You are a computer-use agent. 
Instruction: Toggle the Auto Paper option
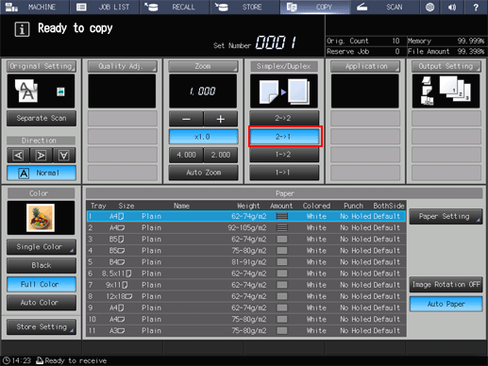tap(446, 304)
